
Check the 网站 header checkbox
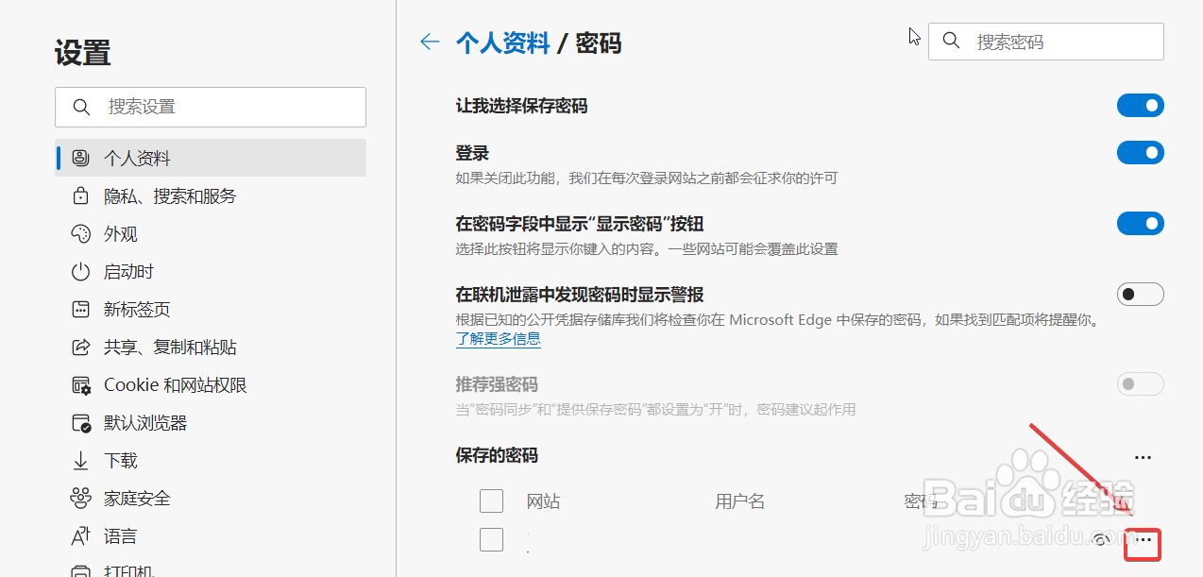coord(491,501)
